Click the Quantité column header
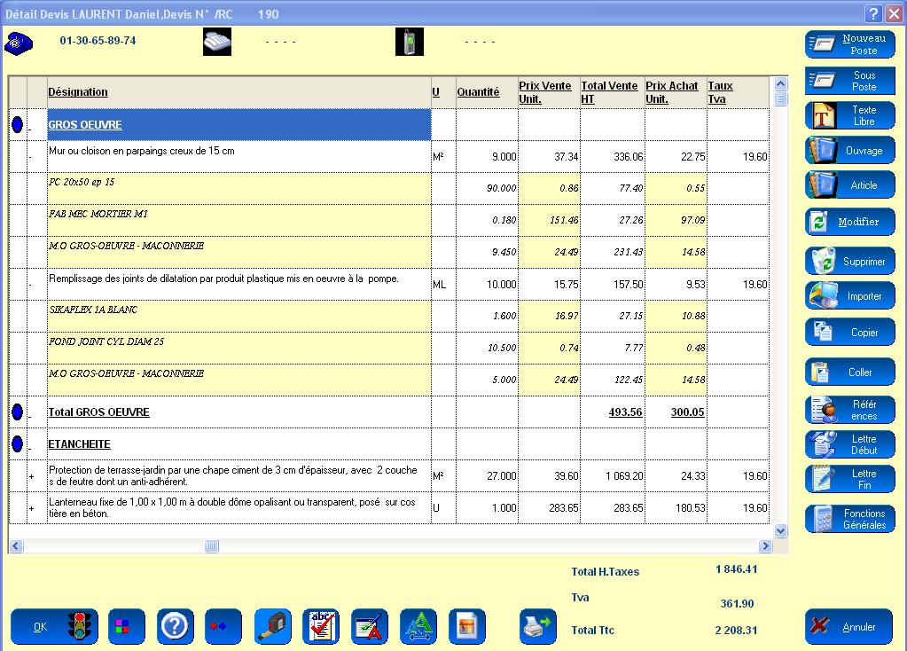This screenshot has width=907, height=651. [x=478, y=91]
